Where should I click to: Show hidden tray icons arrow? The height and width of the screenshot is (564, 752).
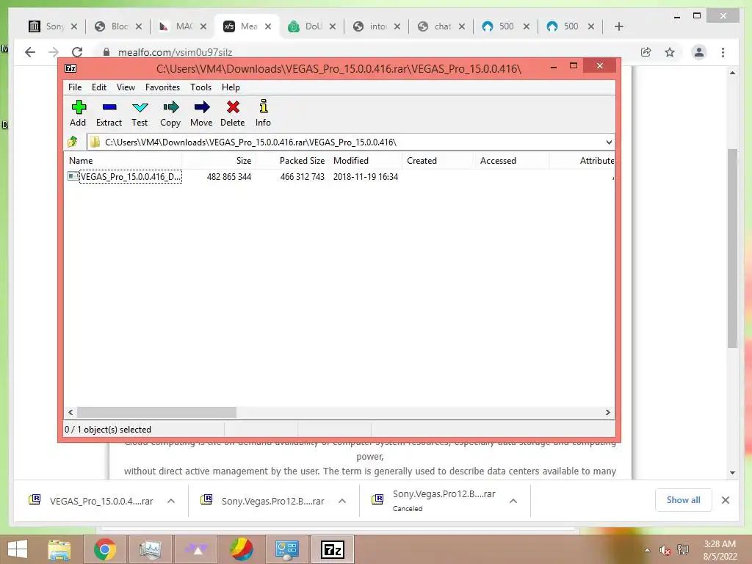click(x=648, y=550)
